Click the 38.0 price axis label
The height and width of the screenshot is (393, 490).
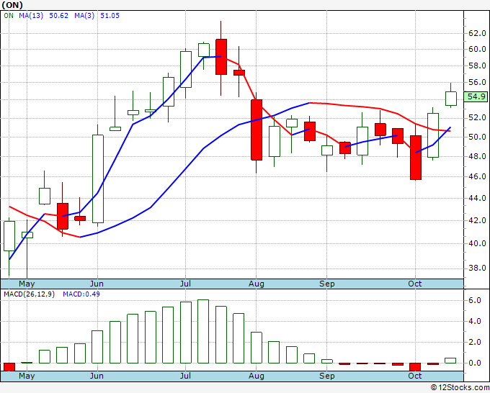(477, 268)
